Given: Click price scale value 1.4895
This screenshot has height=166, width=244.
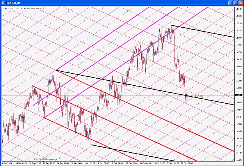Looking at the screenshot, I should [239, 59].
